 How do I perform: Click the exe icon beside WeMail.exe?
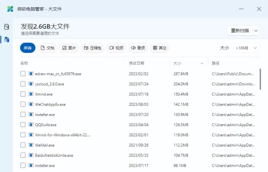31,145
